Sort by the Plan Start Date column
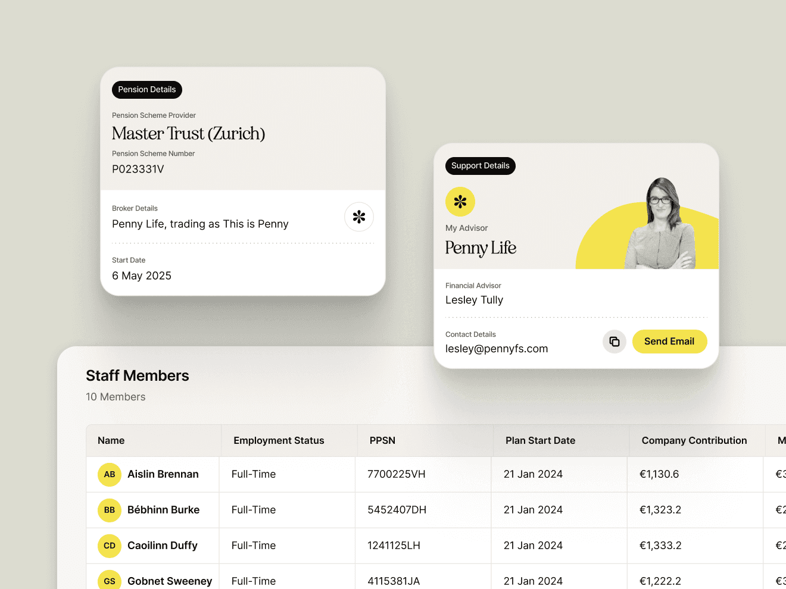Viewport: 786px width, 589px height. pos(540,440)
